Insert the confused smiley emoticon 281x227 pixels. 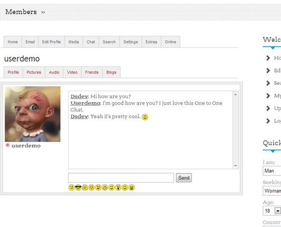[x=71, y=187]
